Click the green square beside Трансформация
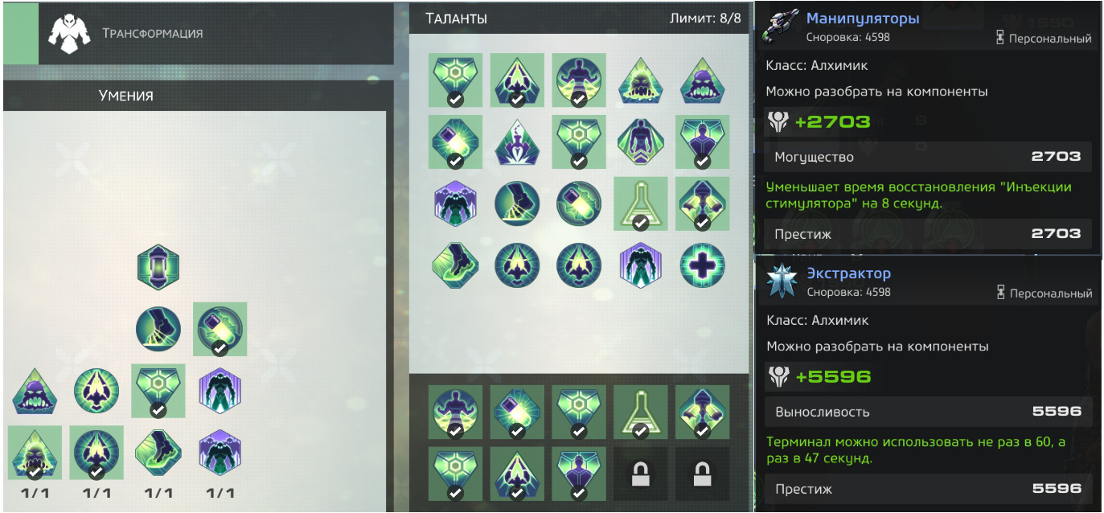The height and width of the screenshot is (513, 1104). point(21,34)
